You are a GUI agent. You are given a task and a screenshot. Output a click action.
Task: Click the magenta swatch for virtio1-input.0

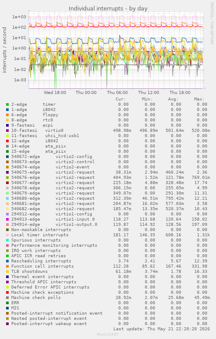pyautogui.click(x=7, y=219)
